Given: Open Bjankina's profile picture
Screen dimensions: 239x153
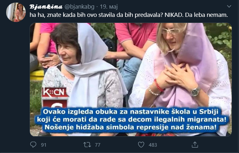Looking at the screenshot, I should 16,12.
